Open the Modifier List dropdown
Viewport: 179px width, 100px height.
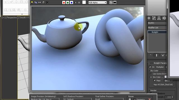[x=157, y=28]
